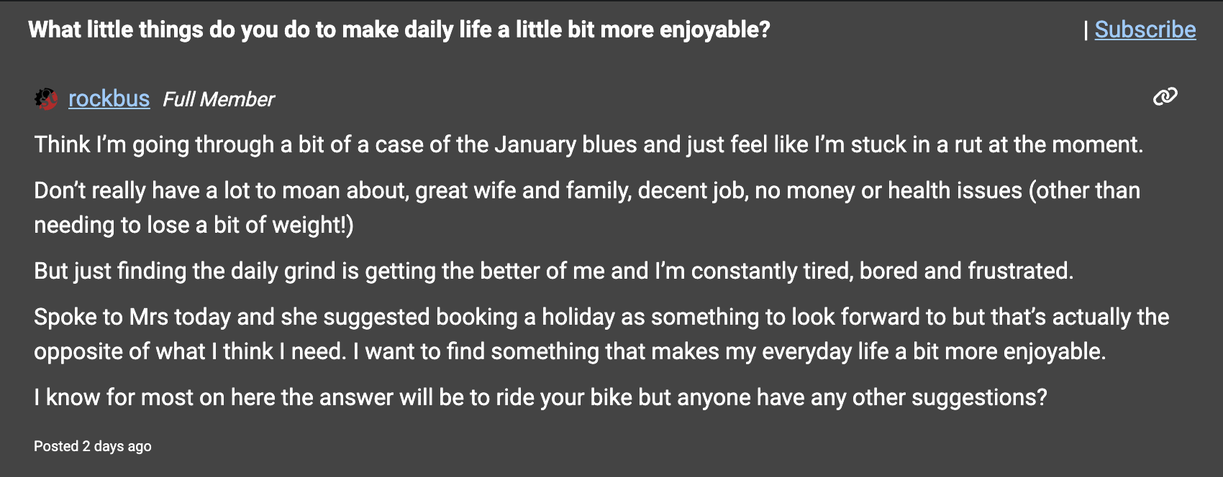The image size is (1223, 477).
Task: Click the word "enjoyable?" in the thread title
Action: click(714, 29)
